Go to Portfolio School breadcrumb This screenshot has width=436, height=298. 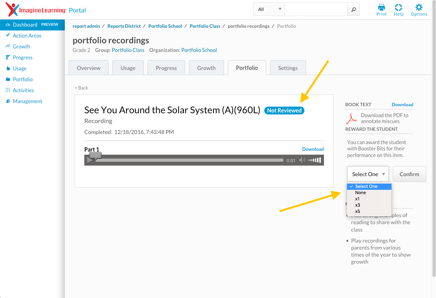(x=165, y=26)
